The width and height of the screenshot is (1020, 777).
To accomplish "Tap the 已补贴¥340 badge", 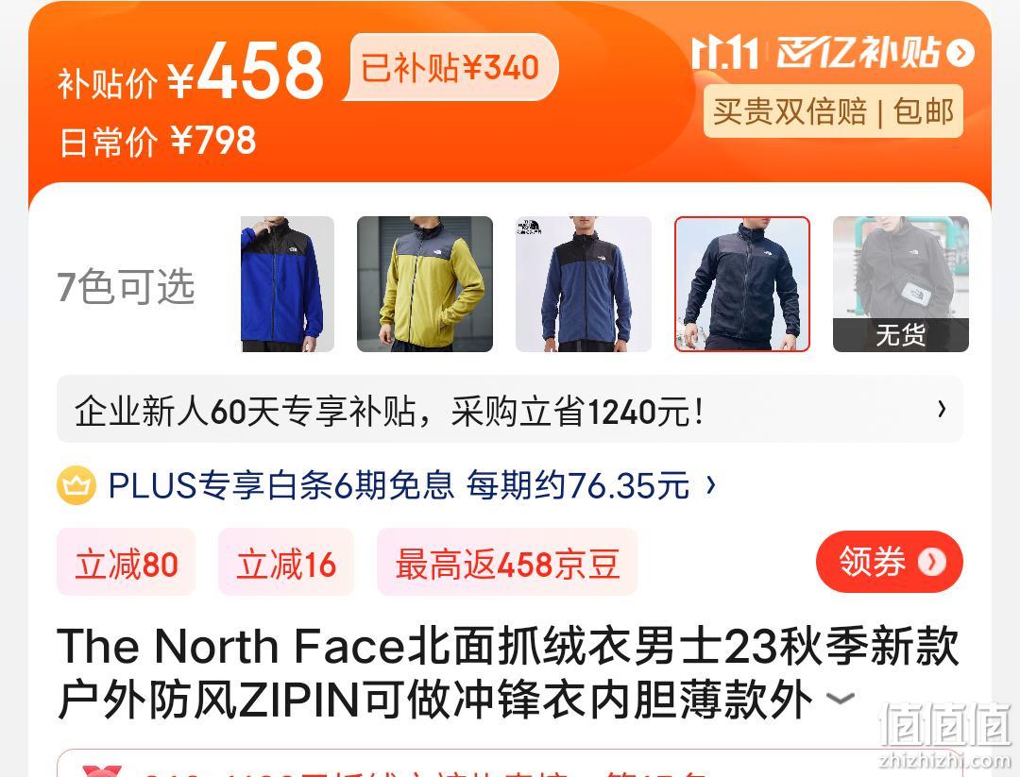I will pyautogui.click(x=450, y=68).
